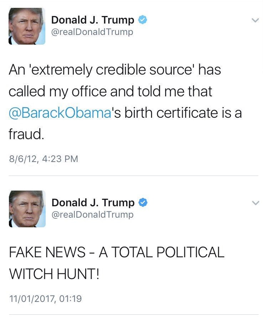This screenshot has width=268, height=329.
Task: Open @realDonaldTrump handle on the second tweet
Action: (92, 214)
